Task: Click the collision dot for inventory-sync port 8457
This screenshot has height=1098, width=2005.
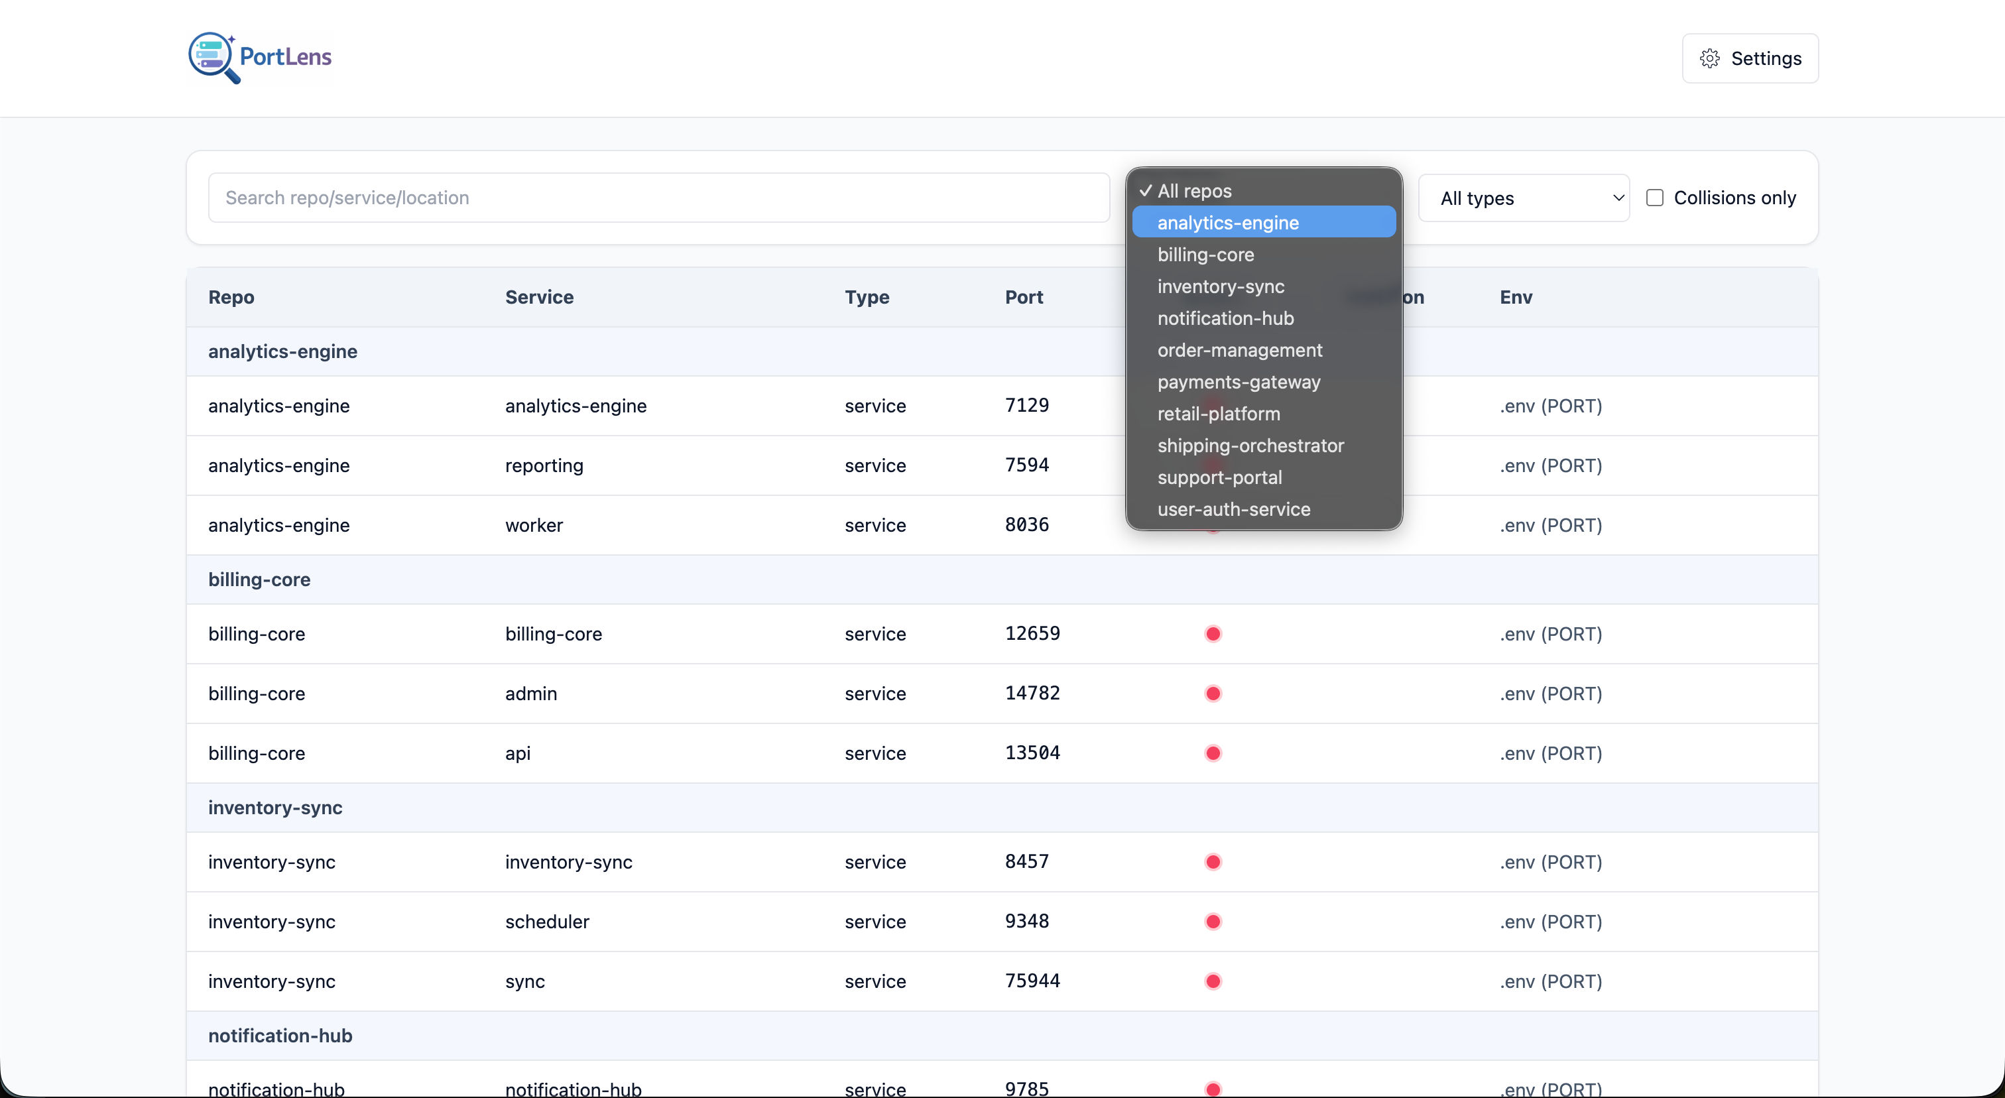Action: (x=1213, y=861)
